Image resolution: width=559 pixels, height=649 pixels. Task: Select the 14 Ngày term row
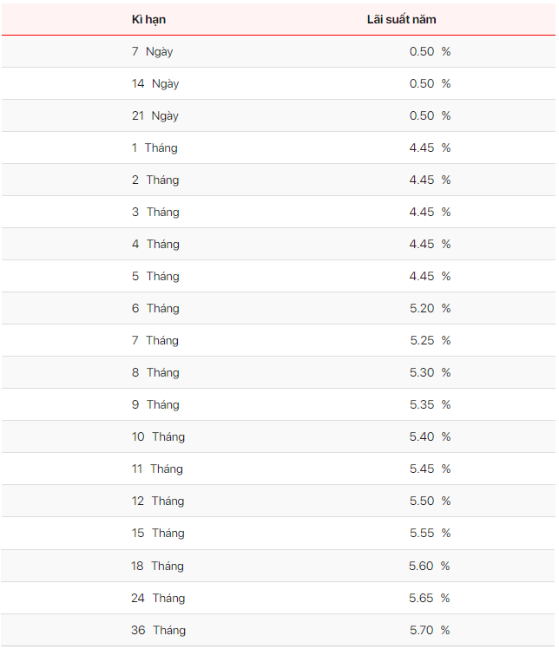[x=279, y=83]
